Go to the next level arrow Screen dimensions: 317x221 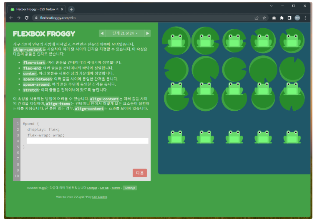[x=148, y=33]
